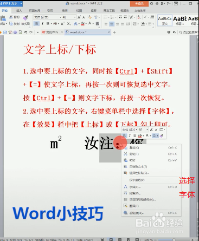Toggle center alignment in the ribbon
This screenshot has width=199, height=241.
(x=112, y=24)
